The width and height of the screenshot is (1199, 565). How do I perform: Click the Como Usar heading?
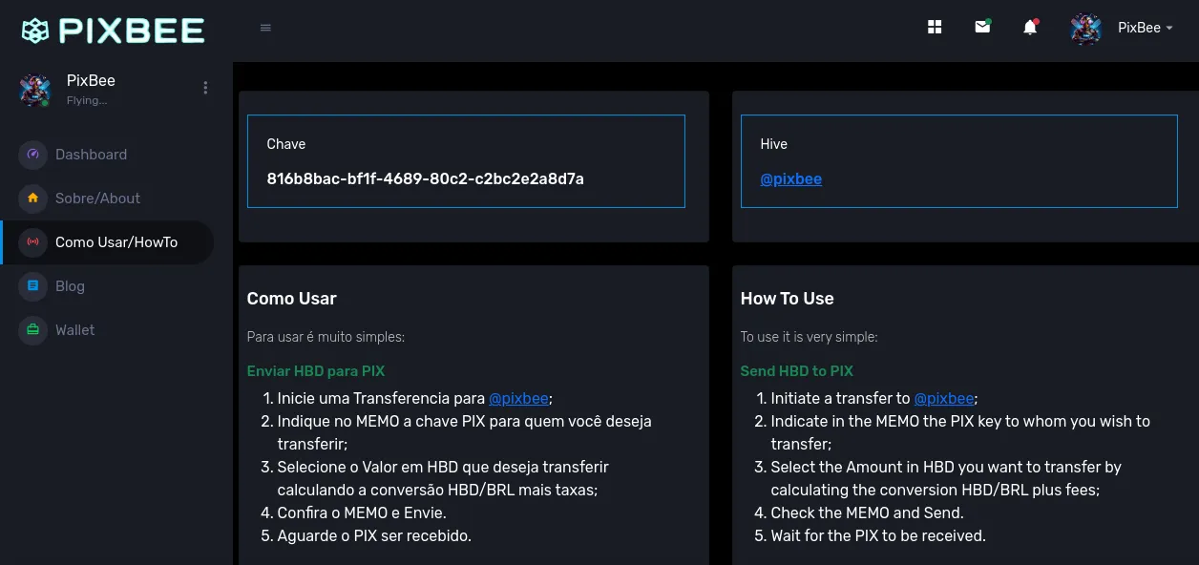(x=291, y=299)
